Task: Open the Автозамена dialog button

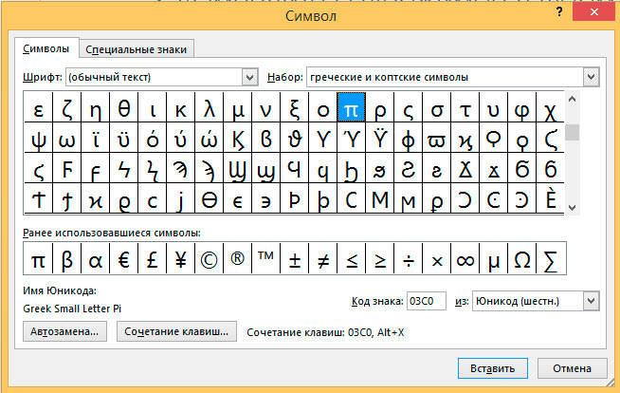Action: click(64, 332)
